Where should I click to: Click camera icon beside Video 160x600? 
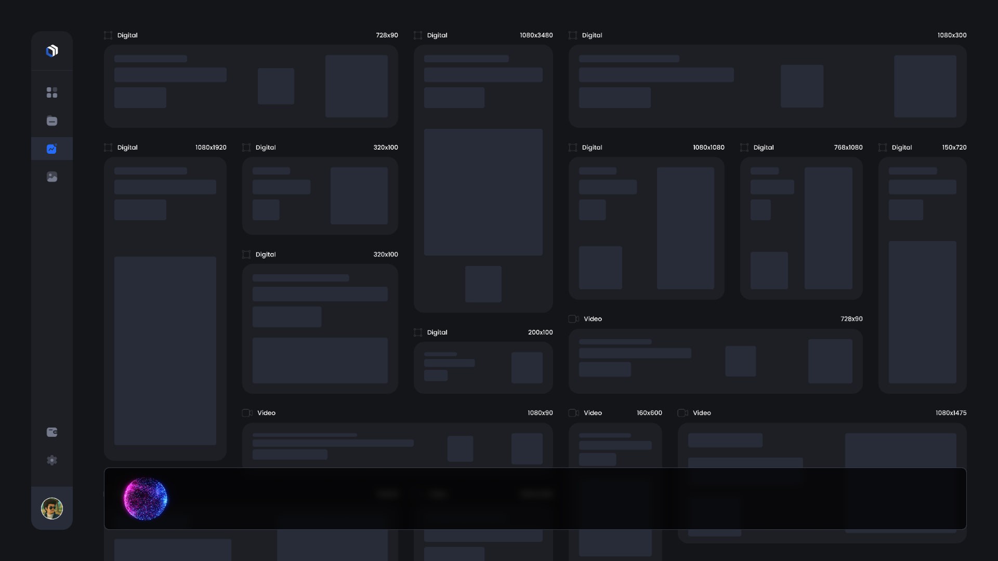coord(574,413)
